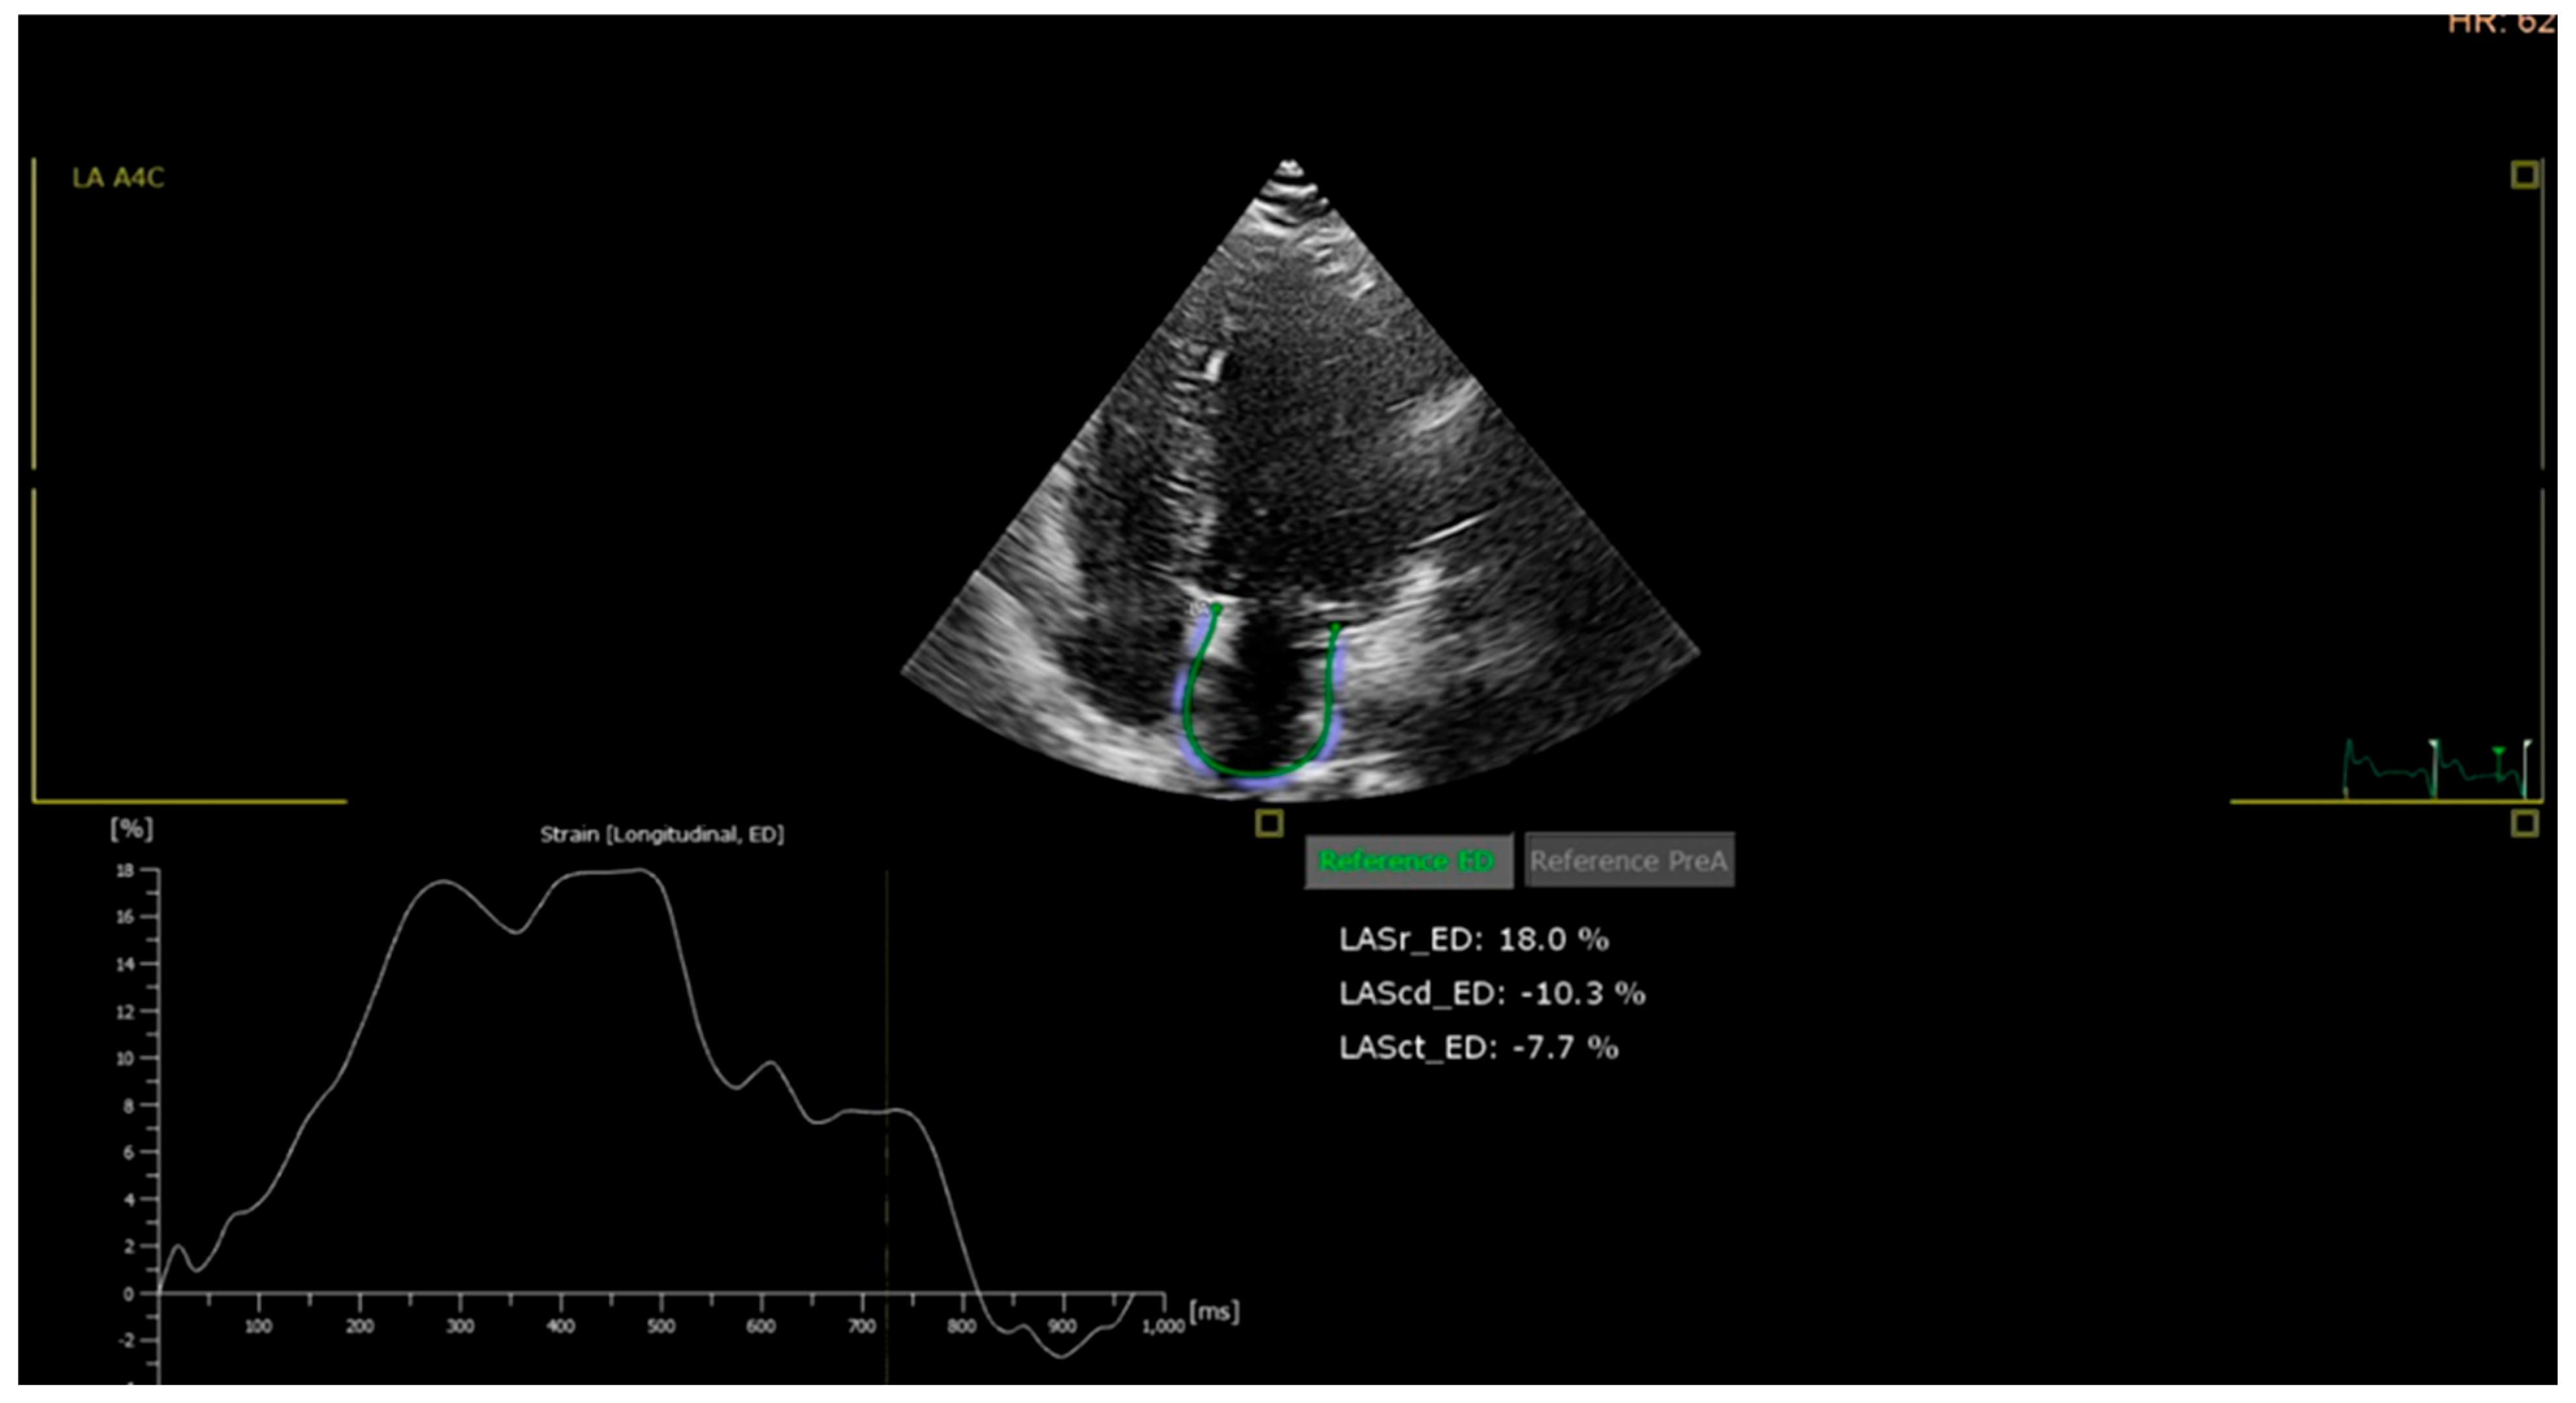Viewport: 2576px width, 1403px height.
Task: Click strain curve trough near 900 ms
Action: pyautogui.click(x=1061, y=1356)
